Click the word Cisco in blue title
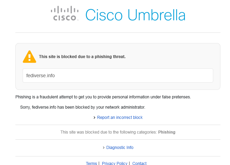Screen dimensions: 230x165 104,15
